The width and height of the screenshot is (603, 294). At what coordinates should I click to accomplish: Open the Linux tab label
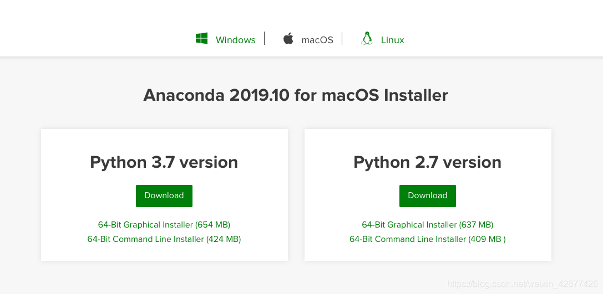click(x=392, y=40)
